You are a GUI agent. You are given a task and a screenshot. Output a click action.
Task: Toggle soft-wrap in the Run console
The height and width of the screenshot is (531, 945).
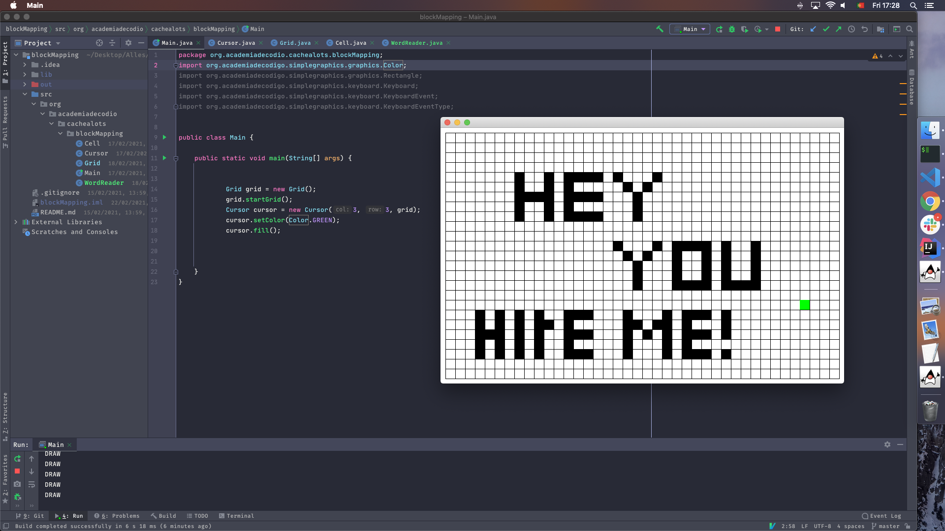31,485
